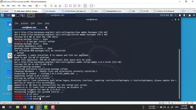The image size is (196, 110).
Task: Open the VMware View menu
Action: 13,6
